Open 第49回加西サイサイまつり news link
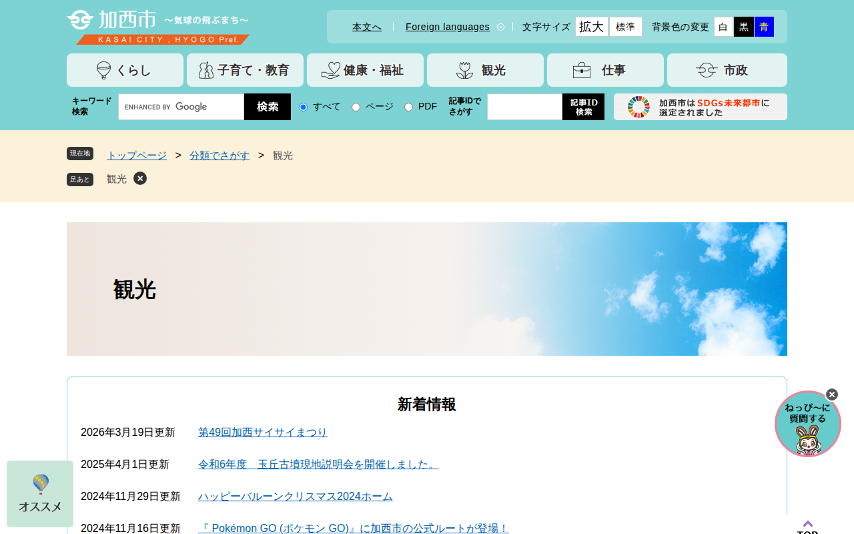Screen dimensions: 854x534 (x=263, y=433)
